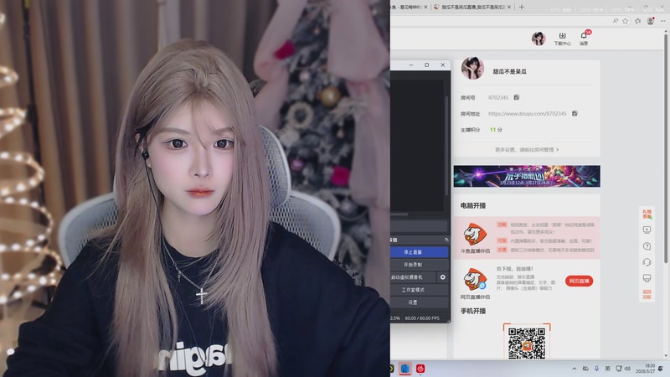The width and height of the screenshot is (670, 377).
Task: Maximize the OBS window
Action: tap(426, 65)
